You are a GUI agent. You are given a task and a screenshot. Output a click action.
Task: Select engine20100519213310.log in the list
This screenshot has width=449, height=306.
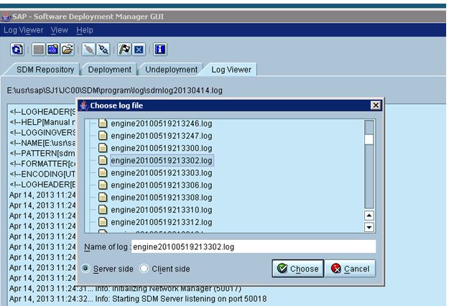162,210
